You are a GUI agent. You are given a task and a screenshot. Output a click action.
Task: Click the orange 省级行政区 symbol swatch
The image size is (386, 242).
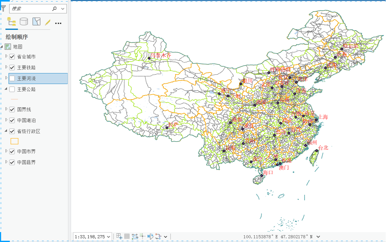tap(14, 141)
